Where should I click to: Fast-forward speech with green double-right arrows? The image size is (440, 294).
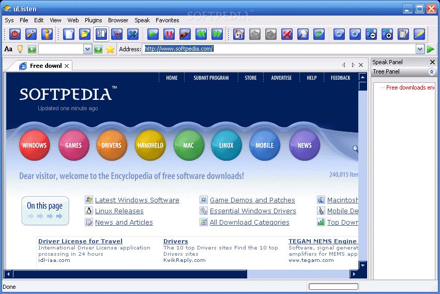[x=217, y=34]
